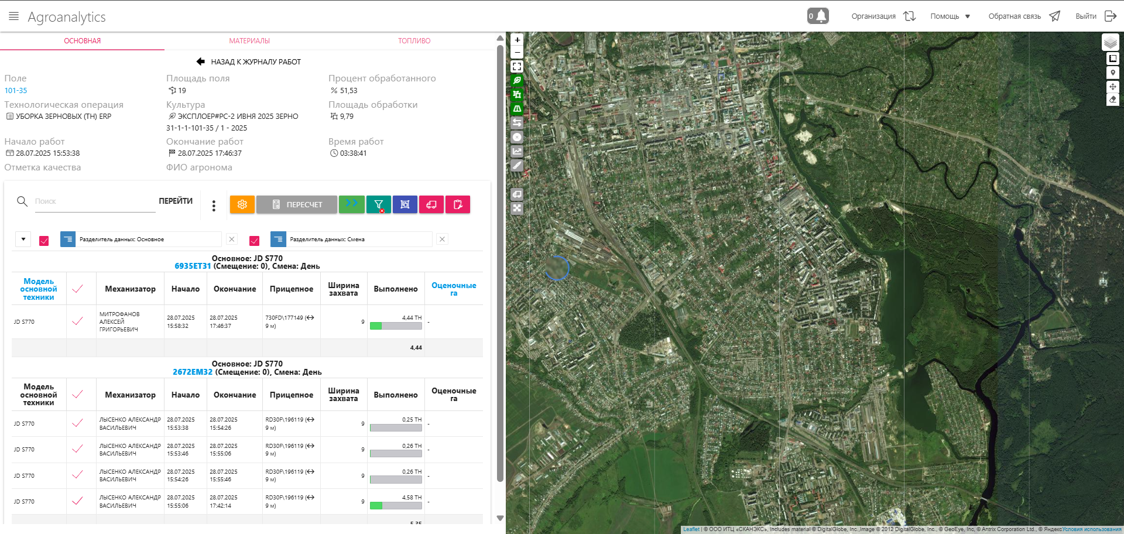Uncheck the Основное data separator checkbox

(x=44, y=240)
